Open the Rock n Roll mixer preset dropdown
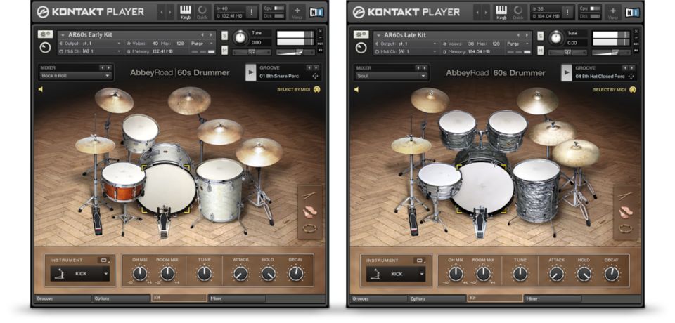Screen dimensions: 675x323 pos(76,76)
